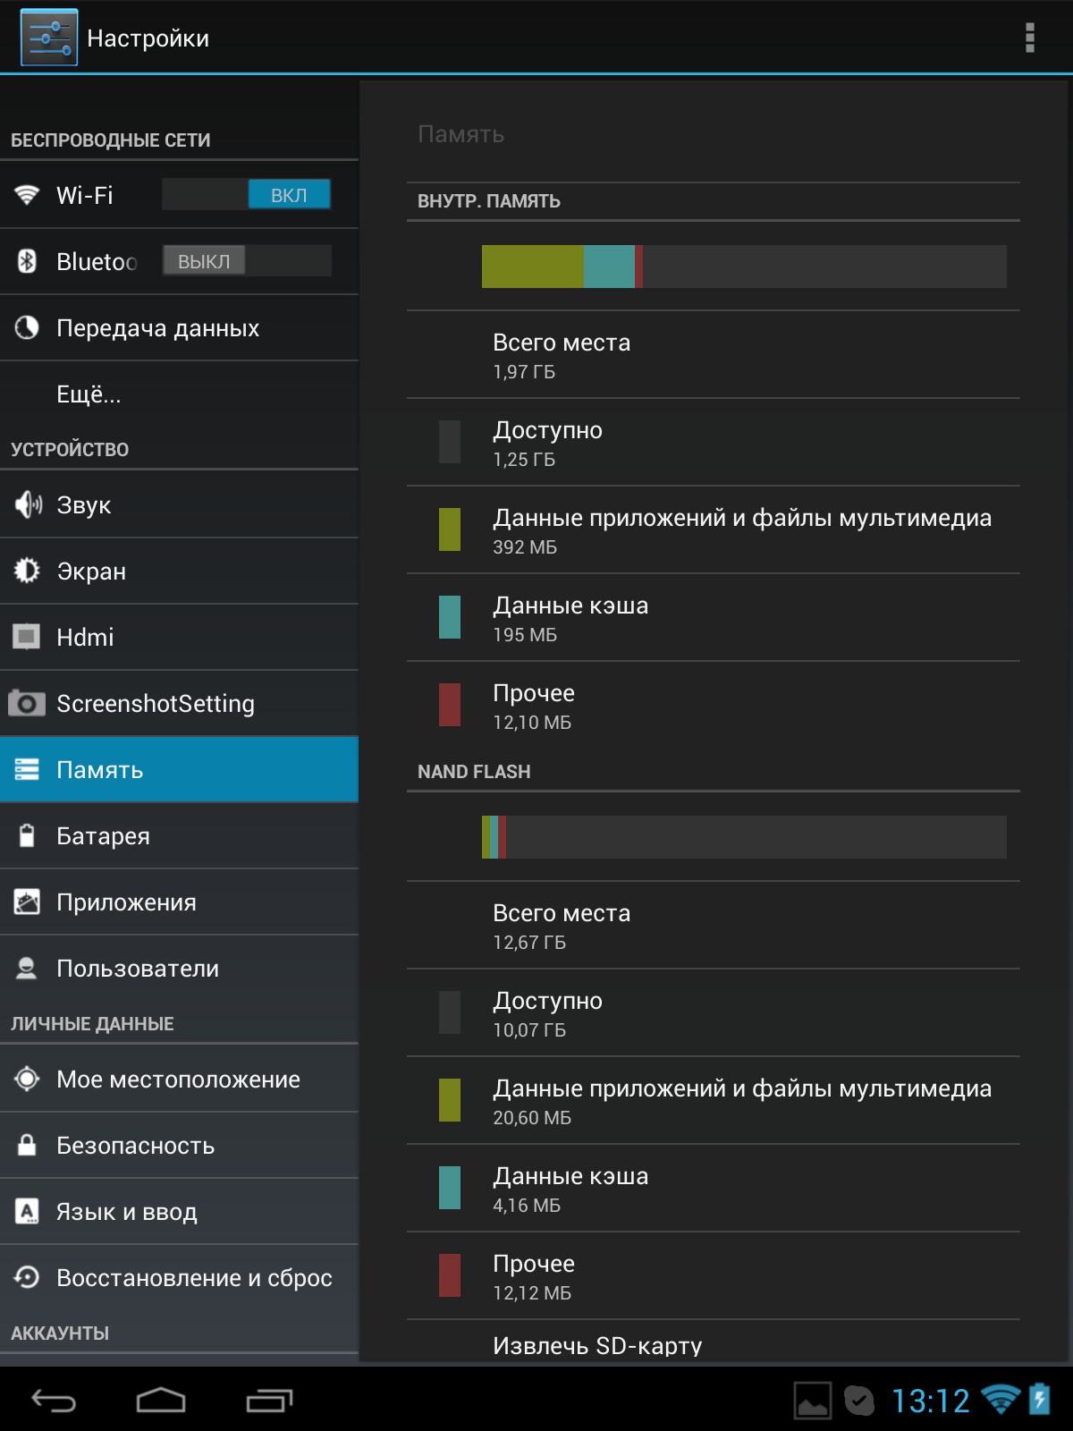Open the Hdmi settings entry

(85, 638)
